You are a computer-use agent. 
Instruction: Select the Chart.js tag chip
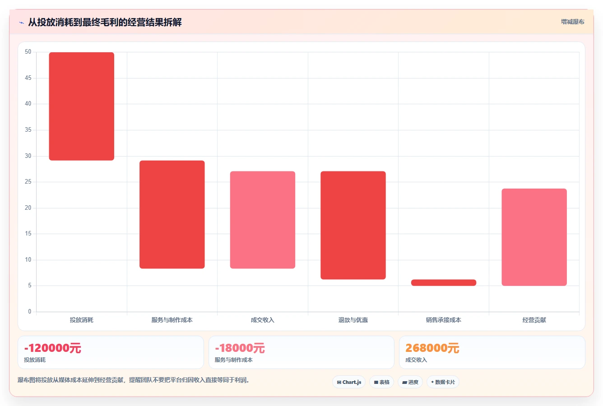pyautogui.click(x=349, y=382)
